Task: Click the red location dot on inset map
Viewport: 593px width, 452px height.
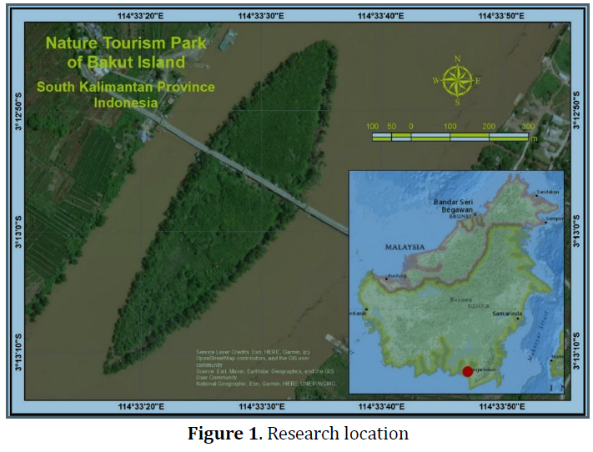Action: (467, 371)
